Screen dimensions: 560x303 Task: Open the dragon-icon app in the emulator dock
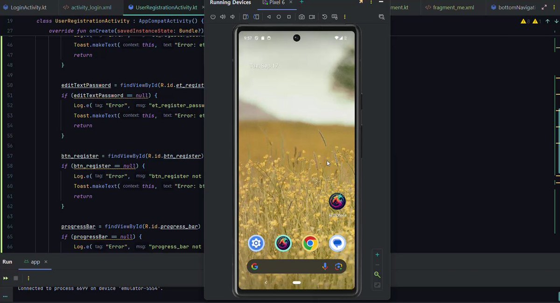283,243
